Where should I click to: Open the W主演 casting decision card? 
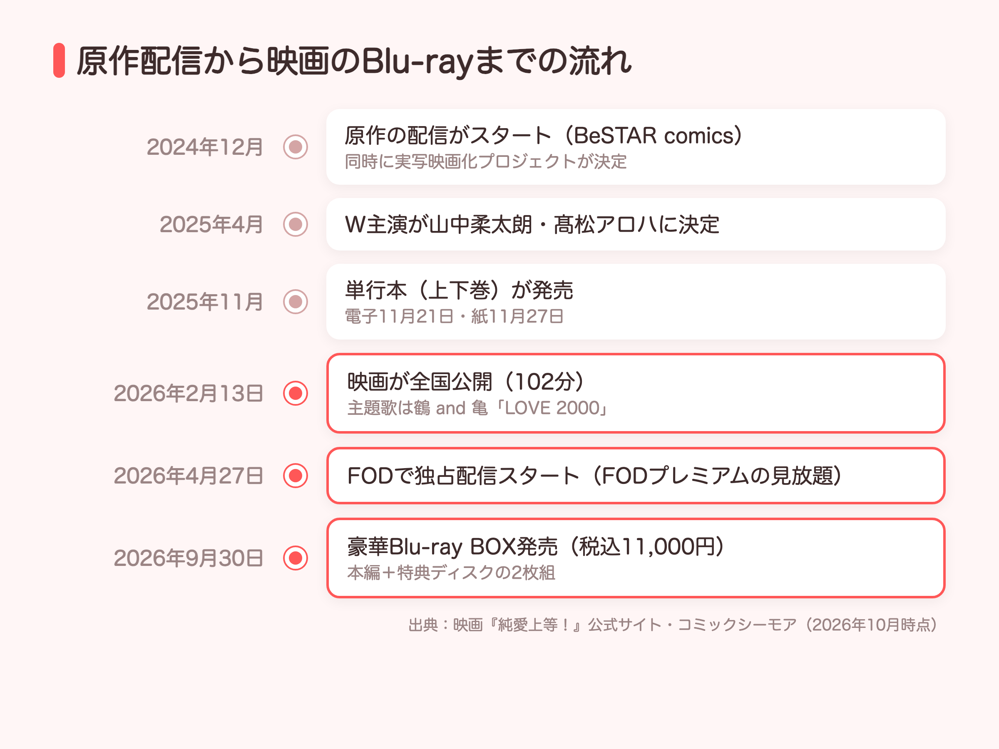pyautogui.click(x=636, y=224)
